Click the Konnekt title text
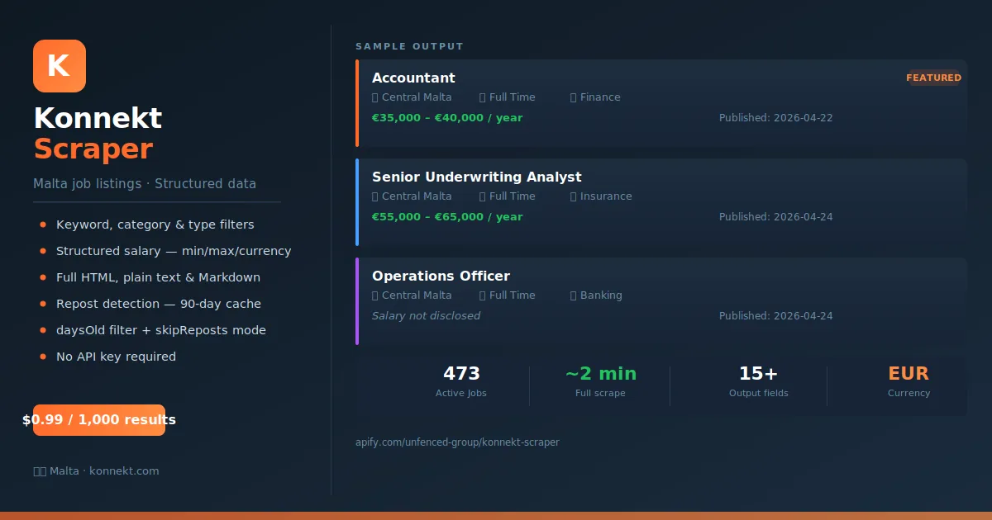Image resolution: width=992 pixels, height=520 pixels. (x=98, y=118)
